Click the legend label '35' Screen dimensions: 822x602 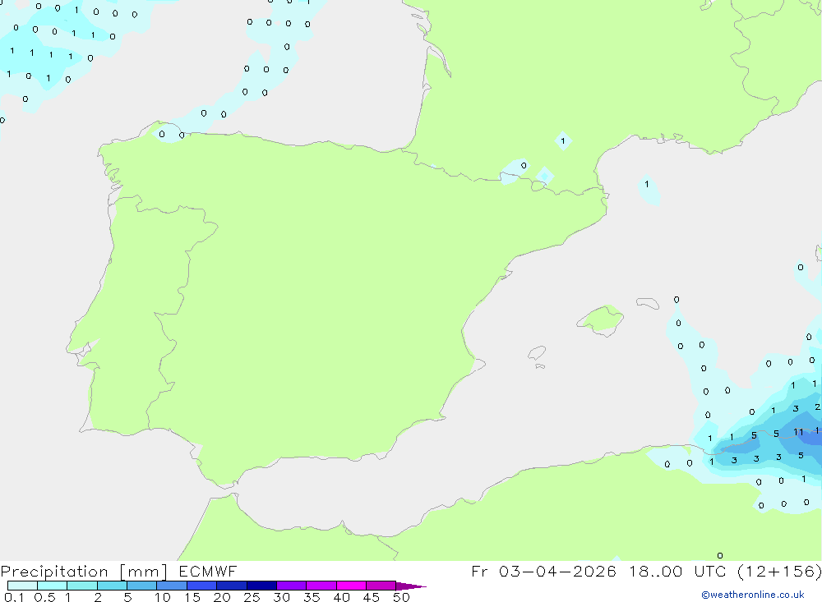312,597
